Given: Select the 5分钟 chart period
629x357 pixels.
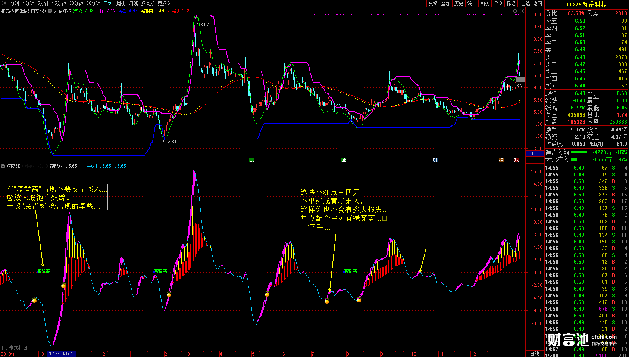Looking at the screenshot, I should [43, 3].
